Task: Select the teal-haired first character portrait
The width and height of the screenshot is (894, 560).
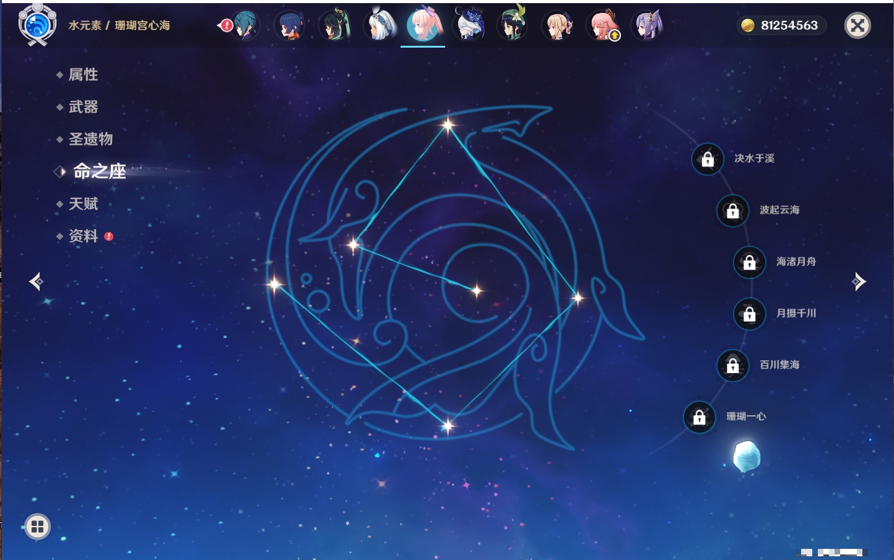Action: point(245,25)
